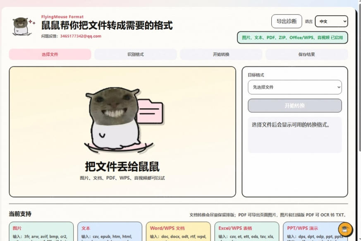This screenshot has height=241, width=361.
Task: Click the 导出诊断 button
Action: (x=287, y=21)
